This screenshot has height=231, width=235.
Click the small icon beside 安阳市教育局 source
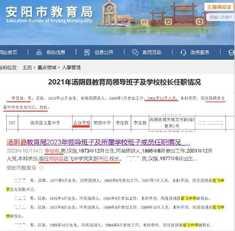pos(42,168)
